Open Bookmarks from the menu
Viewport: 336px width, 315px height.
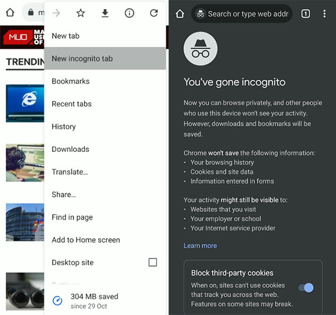105,81
